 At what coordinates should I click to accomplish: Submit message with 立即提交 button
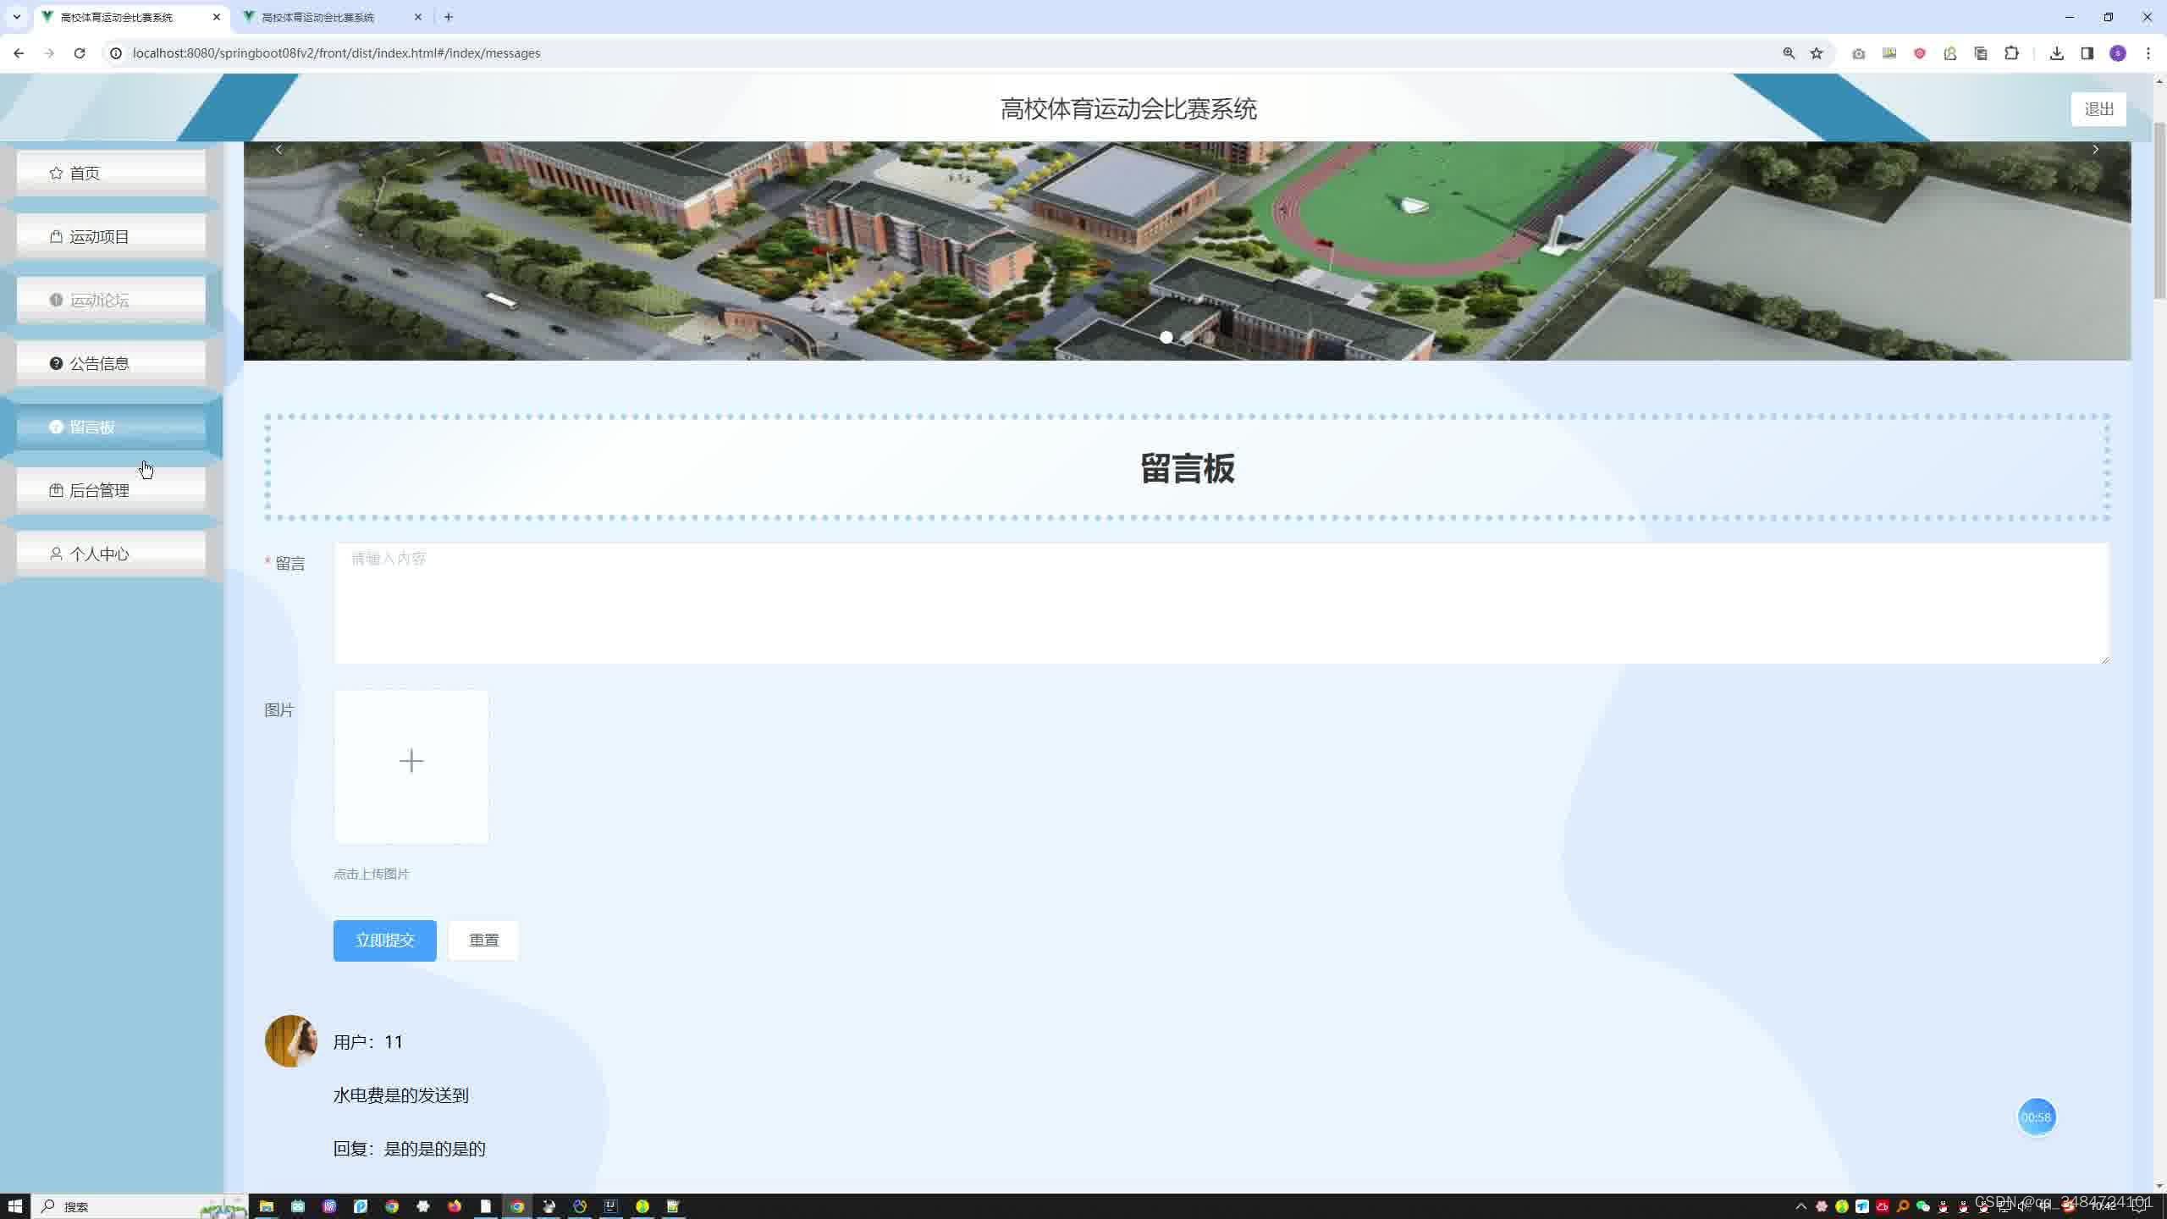pos(384,940)
